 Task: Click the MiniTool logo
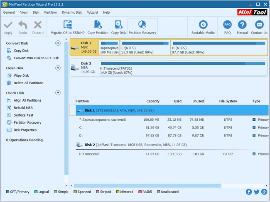point(252,12)
